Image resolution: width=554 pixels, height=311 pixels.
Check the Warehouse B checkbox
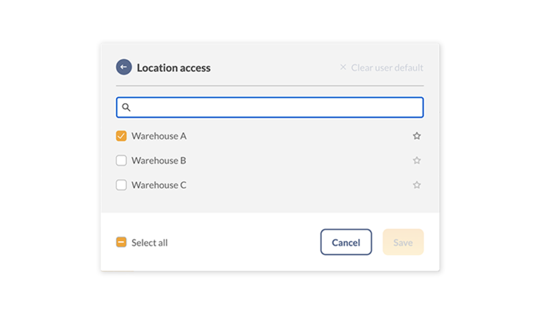click(121, 160)
